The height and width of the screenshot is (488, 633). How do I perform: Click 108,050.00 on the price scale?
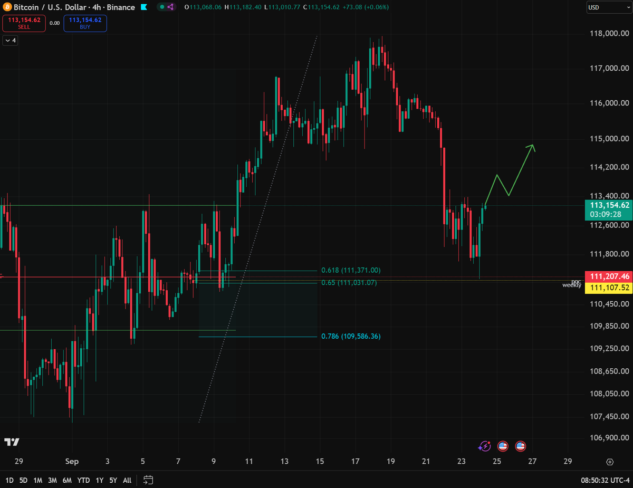pyautogui.click(x=609, y=394)
